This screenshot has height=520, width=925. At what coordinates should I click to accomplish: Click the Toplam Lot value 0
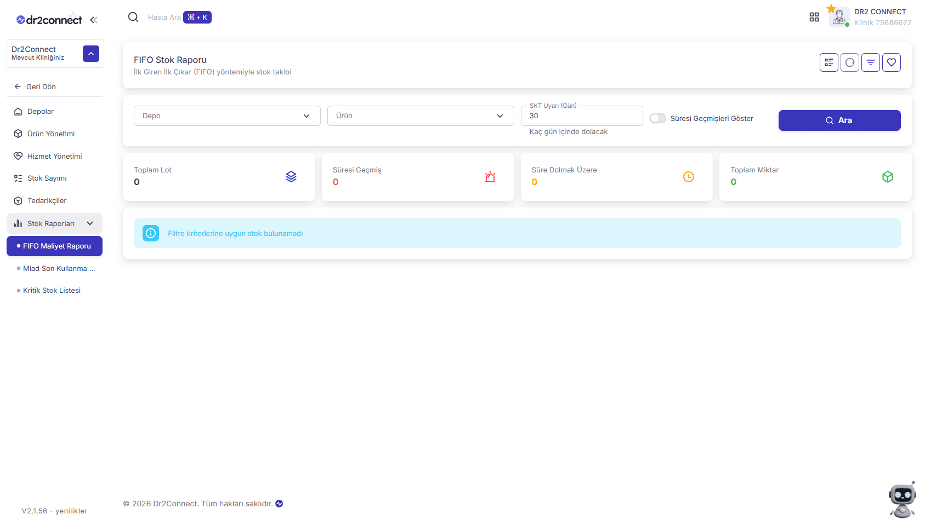tap(137, 182)
